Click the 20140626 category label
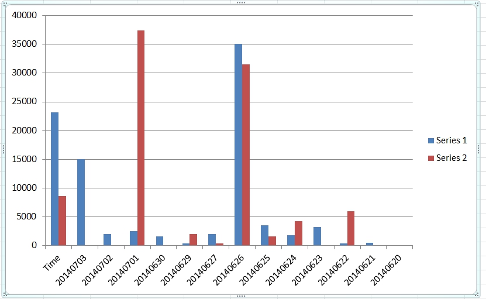This screenshot has height=299, width=486. 229,270
